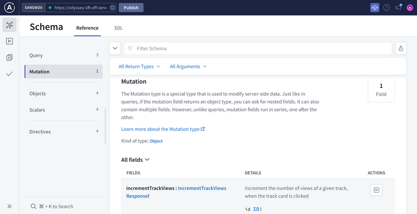This screenshot has height=214, width=417.
Task: Open the All Return Types dropdown
Action: coord(139,67)
